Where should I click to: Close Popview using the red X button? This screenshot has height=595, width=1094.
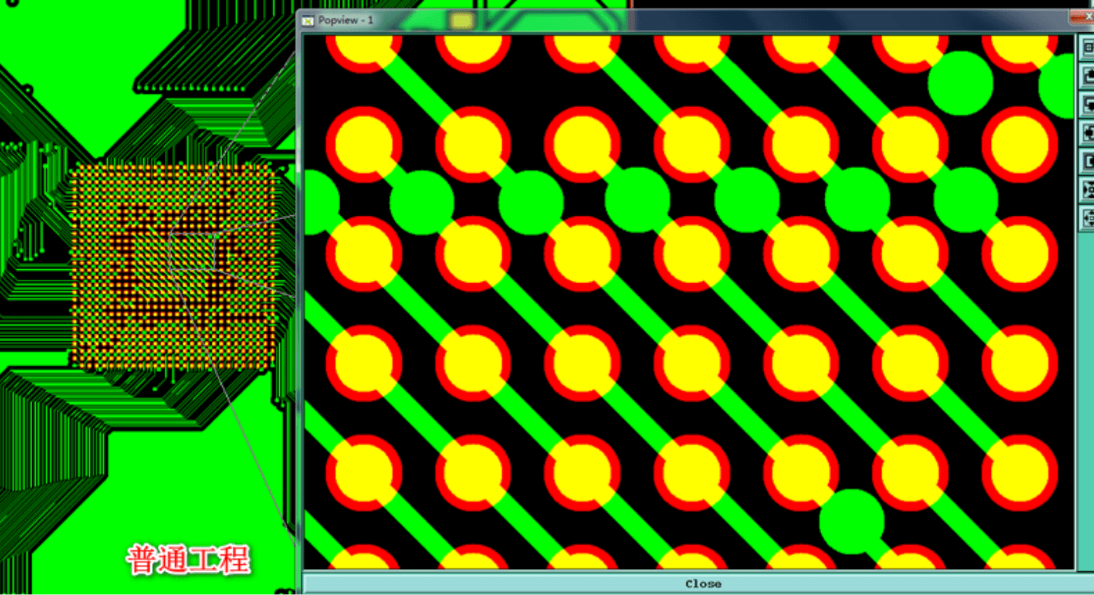[1084, 17]
